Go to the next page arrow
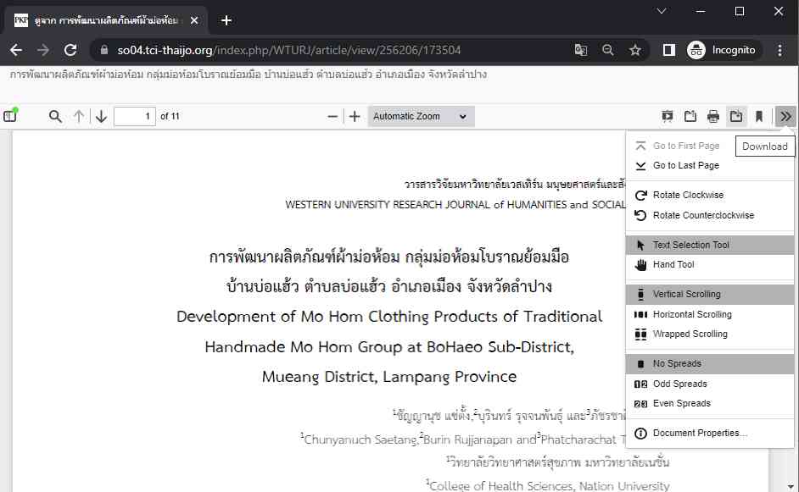799x492 pixels. coord(101,116)
